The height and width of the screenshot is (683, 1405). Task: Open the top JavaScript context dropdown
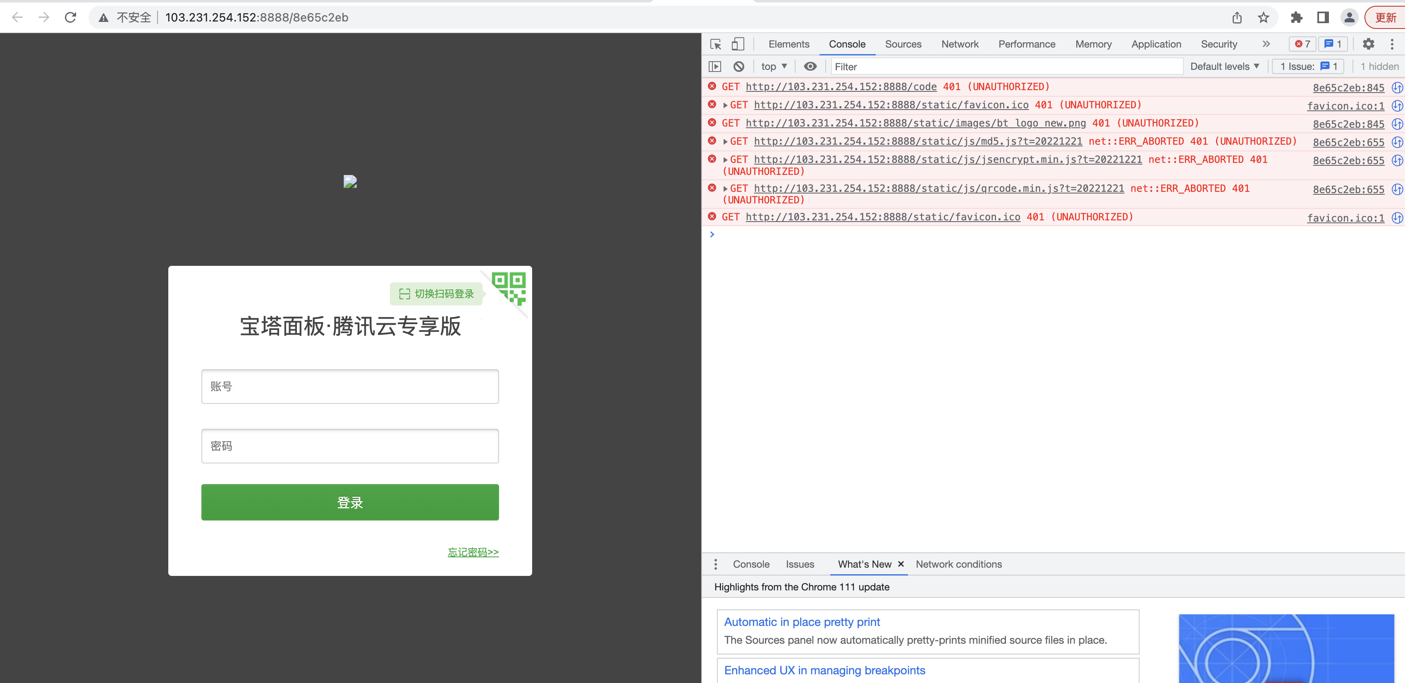click(774, 67)
